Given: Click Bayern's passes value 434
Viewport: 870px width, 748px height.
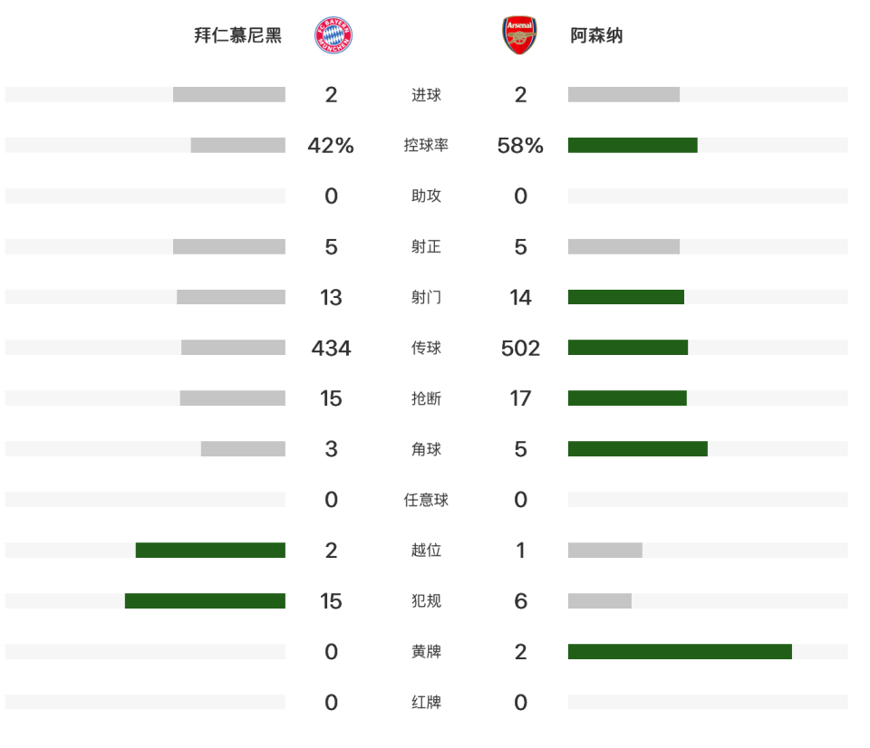Looking at the screenshot, I should (331, 349).
